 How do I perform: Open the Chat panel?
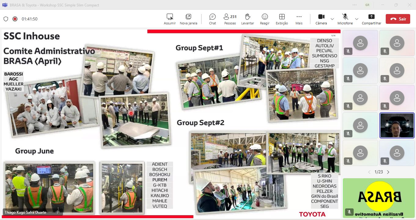tap(212, 17)
